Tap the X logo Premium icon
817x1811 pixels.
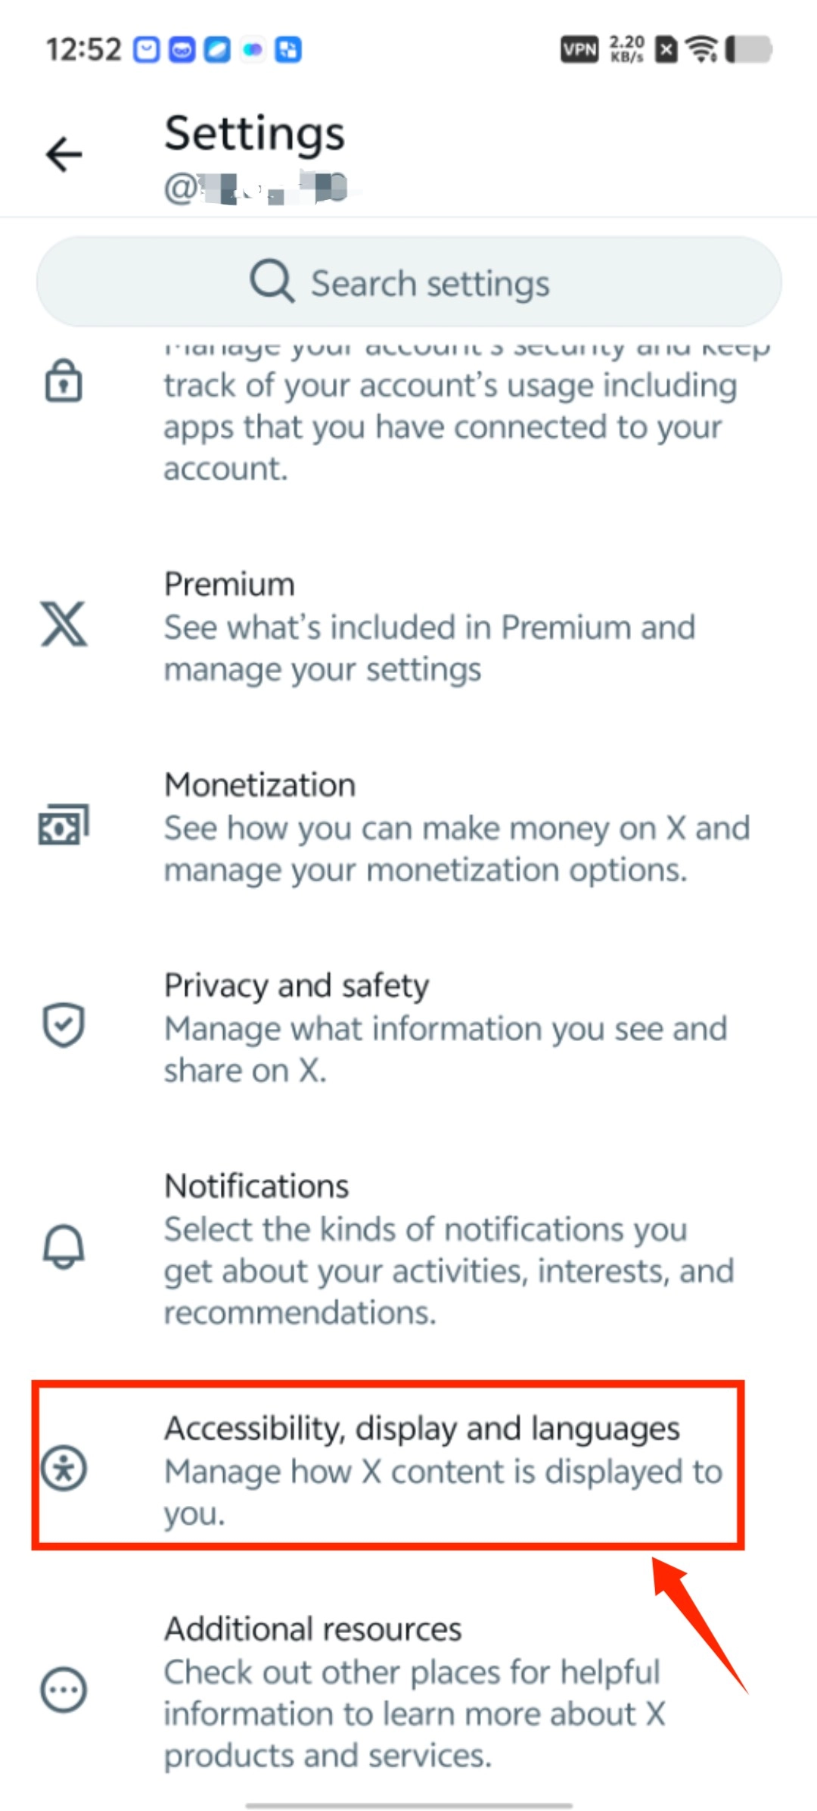(64, 625)
